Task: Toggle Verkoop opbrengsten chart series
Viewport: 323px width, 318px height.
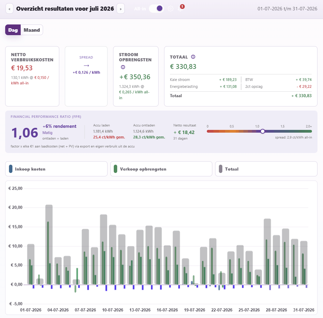Action: pyautogui.click(x=161, y=169)
